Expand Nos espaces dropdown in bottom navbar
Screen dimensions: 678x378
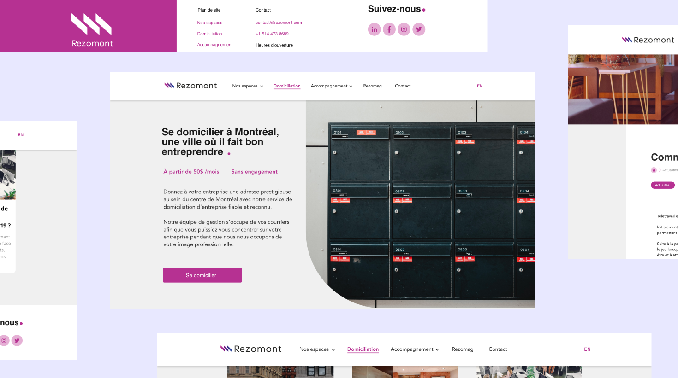point(317,349)
